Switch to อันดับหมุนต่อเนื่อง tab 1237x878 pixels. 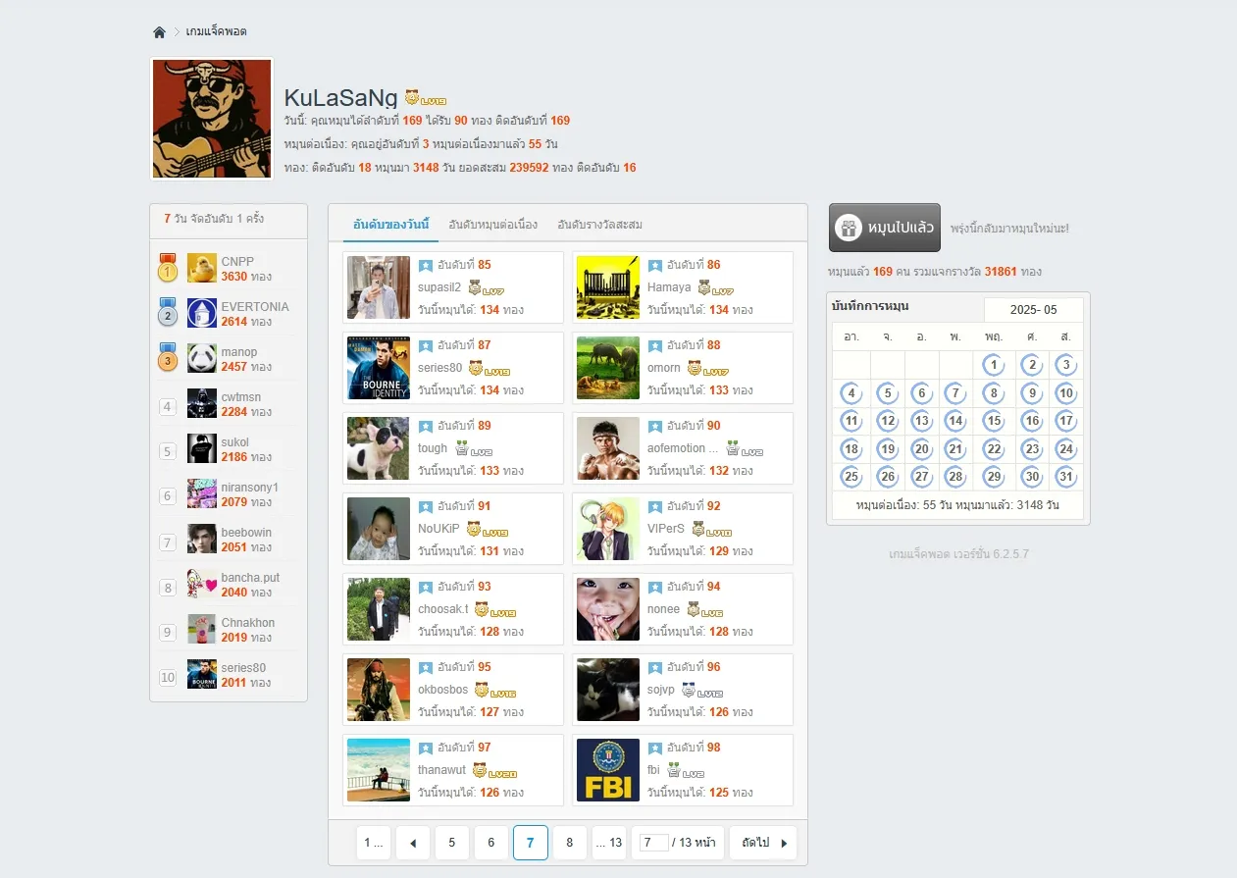(x=493, y=225)
